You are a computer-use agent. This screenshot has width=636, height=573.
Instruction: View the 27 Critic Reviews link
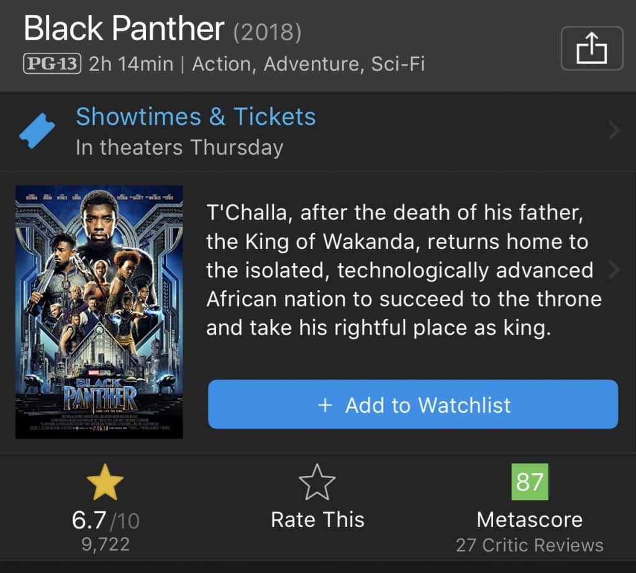[x=529, y=545]
